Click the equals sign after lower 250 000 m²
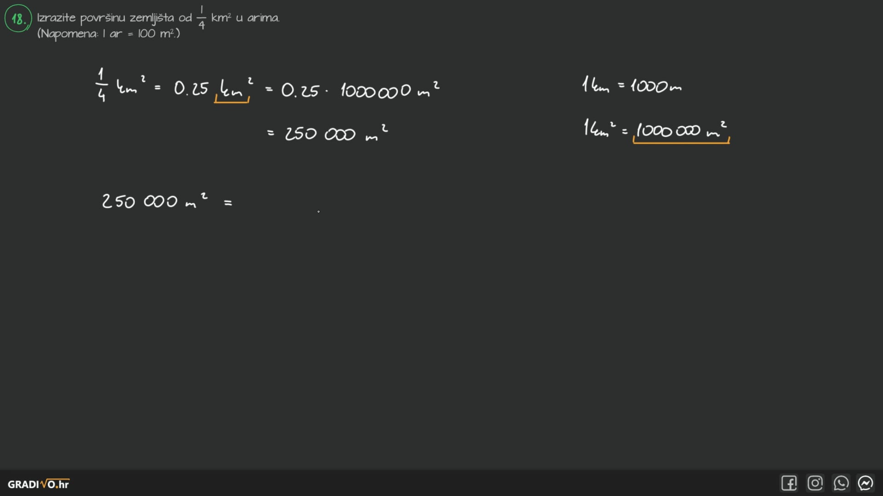 point(228,202)
